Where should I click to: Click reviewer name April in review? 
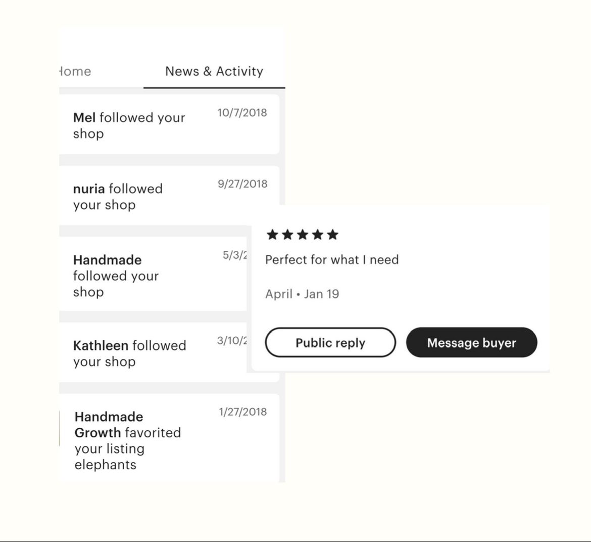pyautogui.click(x=279, y=294)
